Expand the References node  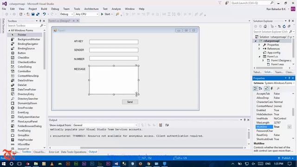(x=259, y=49)
